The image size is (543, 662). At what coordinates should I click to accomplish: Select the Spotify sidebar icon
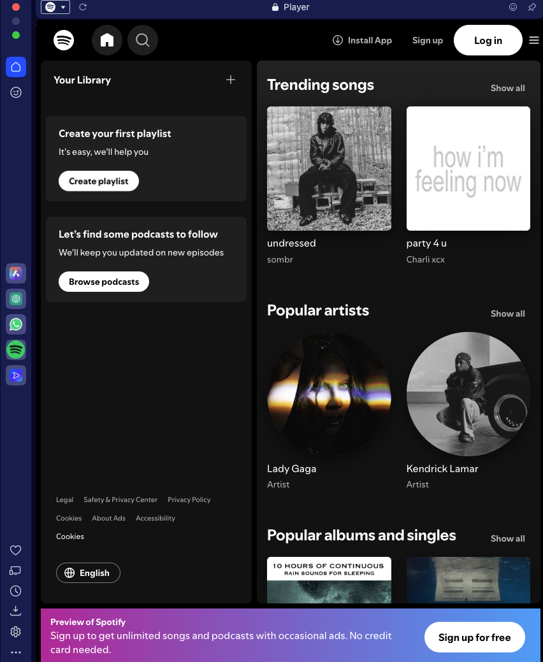[x=16, y=350]
